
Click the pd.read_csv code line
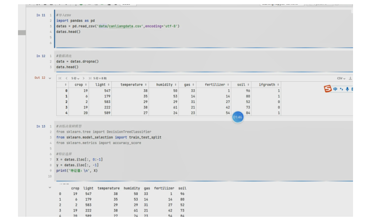(x=118, y=26)
